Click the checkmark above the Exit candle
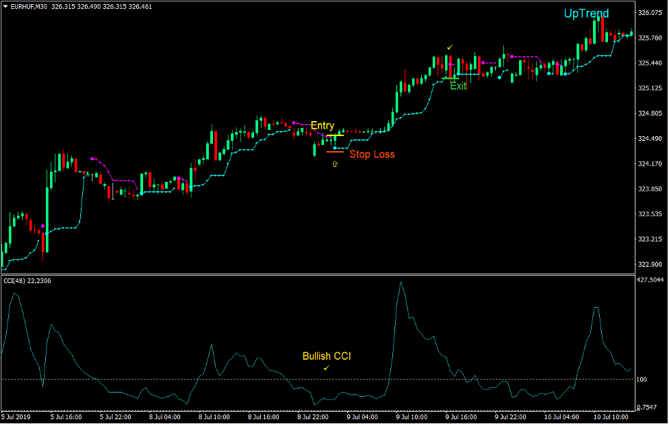This screenshot has width=669, height=424. [450, 47]
